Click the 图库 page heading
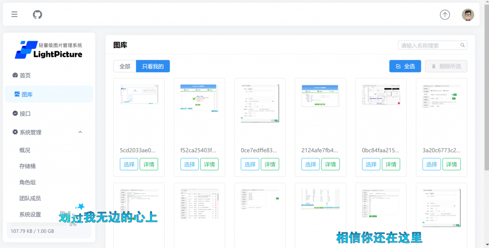The width and height of the screenshot is (489, 248). [x=120, y=45]
